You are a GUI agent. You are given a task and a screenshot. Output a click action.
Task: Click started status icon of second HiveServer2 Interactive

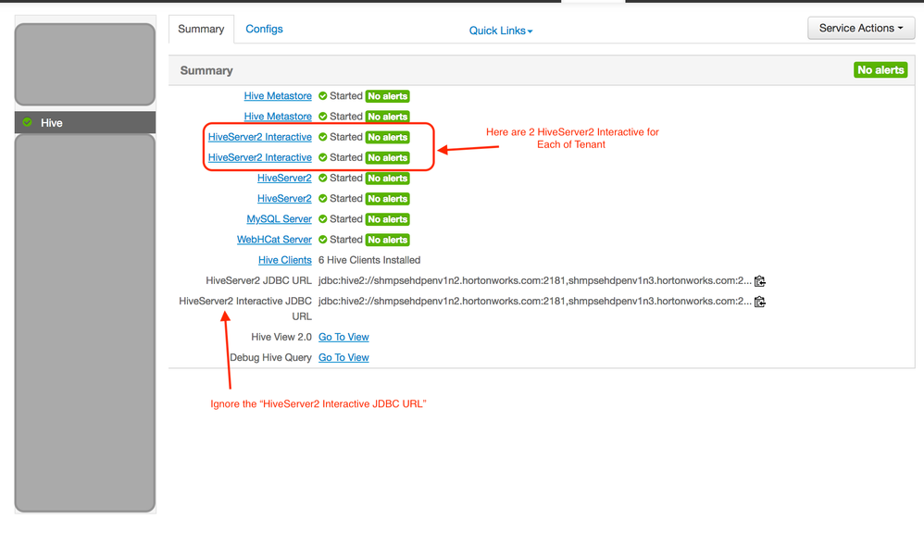point(323,157)
